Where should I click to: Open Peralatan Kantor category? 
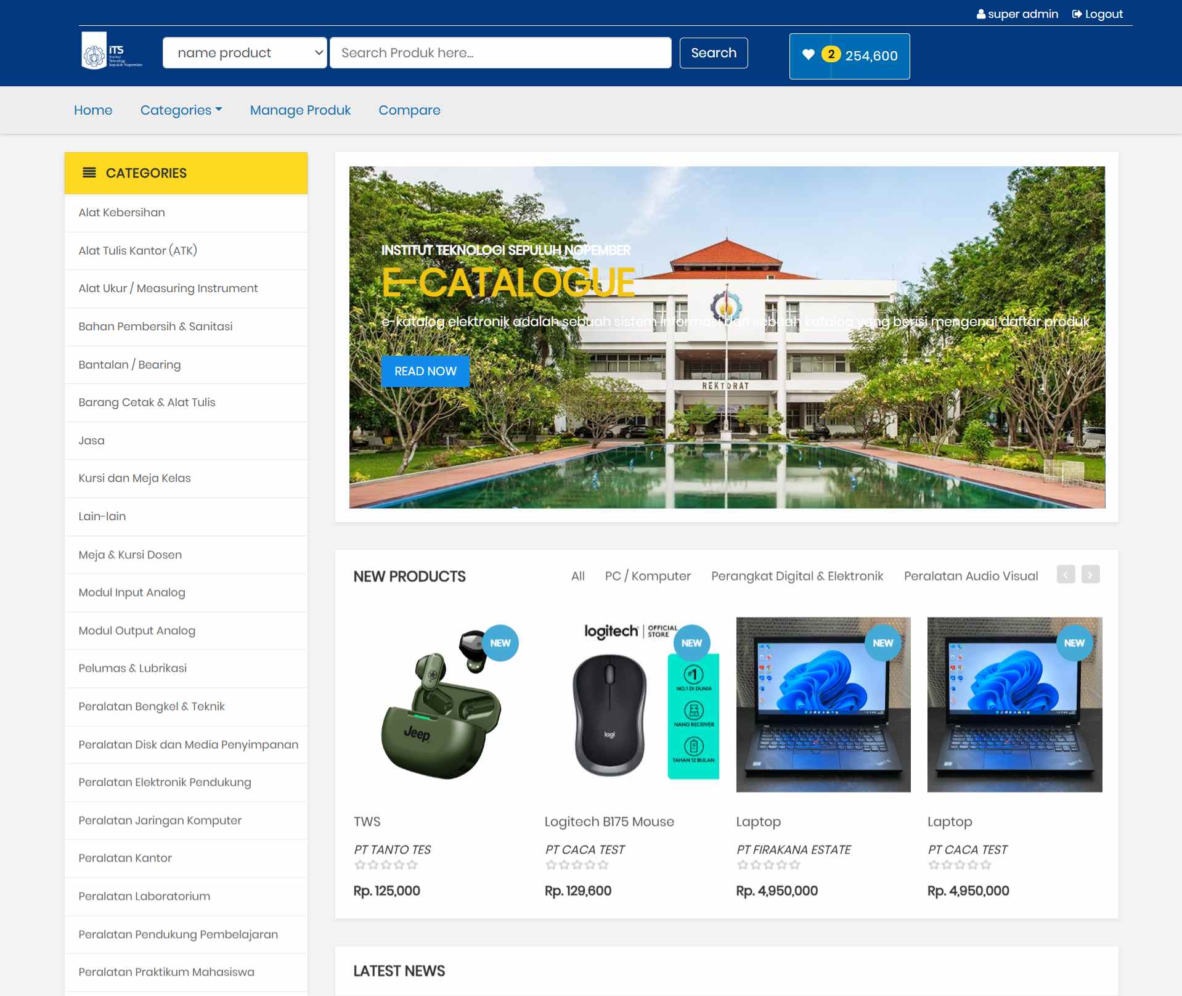(x=186, y=858)
